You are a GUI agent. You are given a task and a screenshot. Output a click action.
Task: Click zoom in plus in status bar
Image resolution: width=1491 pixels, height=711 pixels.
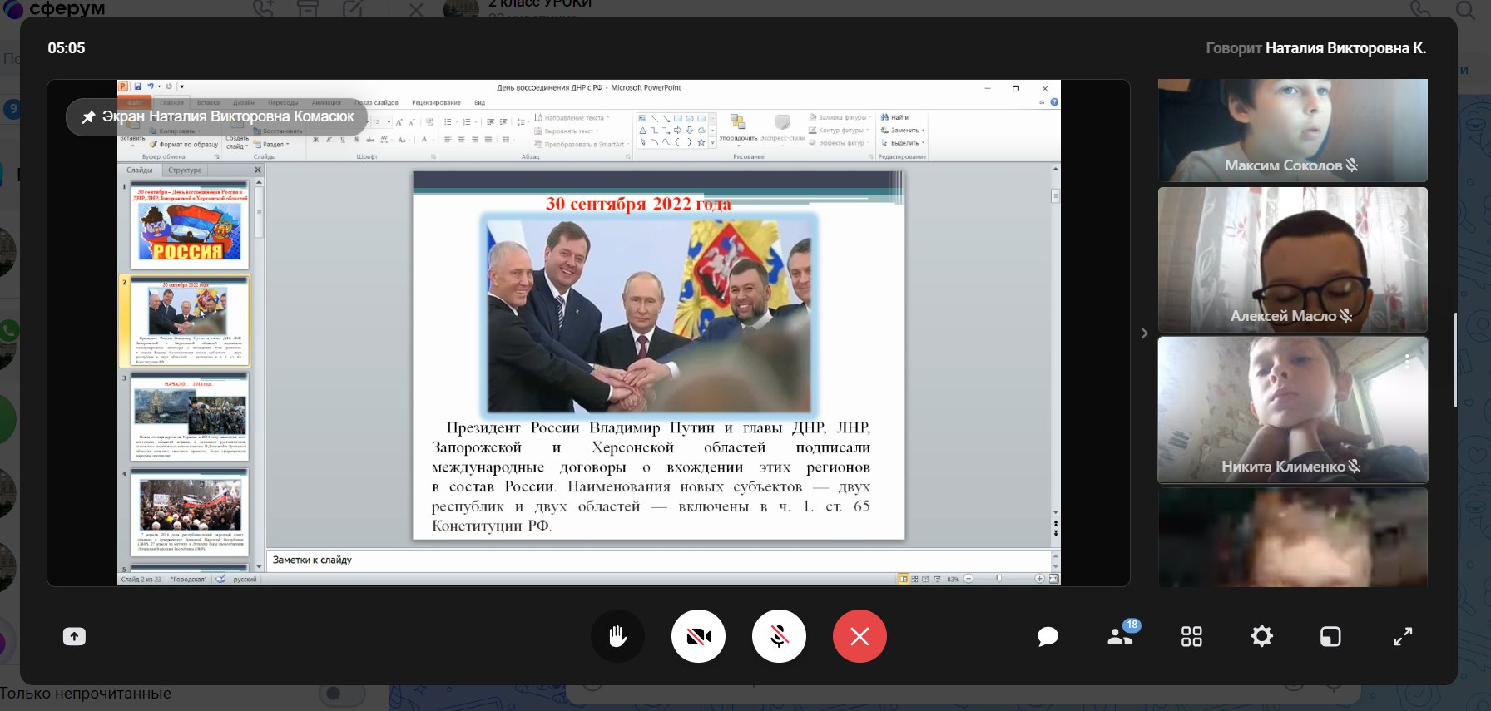point(1039,579)
